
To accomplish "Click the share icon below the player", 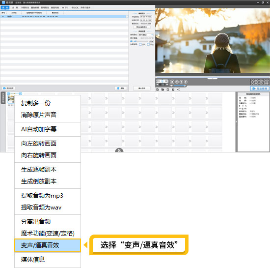I will click(178, 89).
